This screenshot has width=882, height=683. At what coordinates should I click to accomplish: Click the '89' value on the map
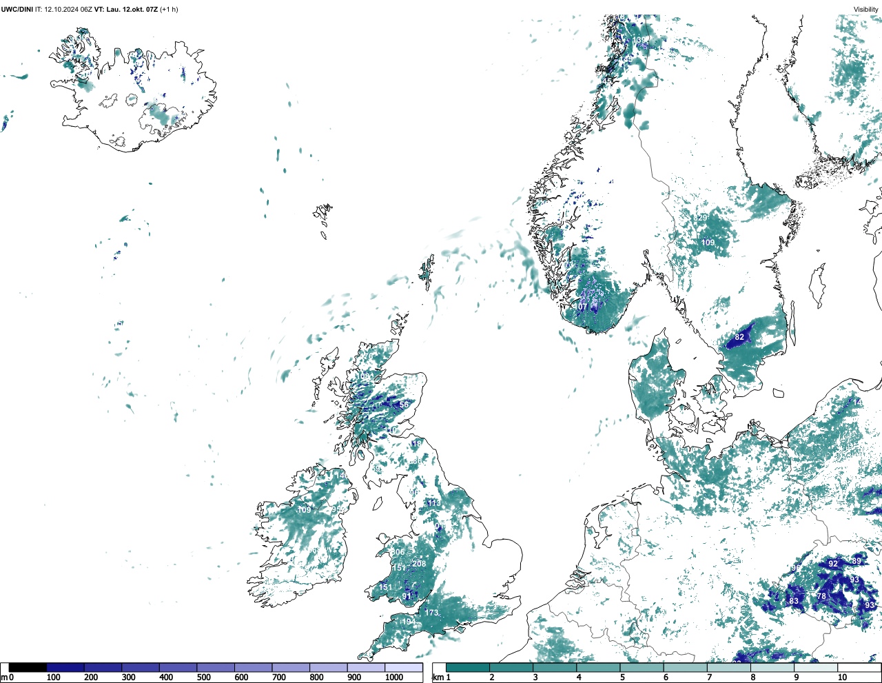pos(857,561)
